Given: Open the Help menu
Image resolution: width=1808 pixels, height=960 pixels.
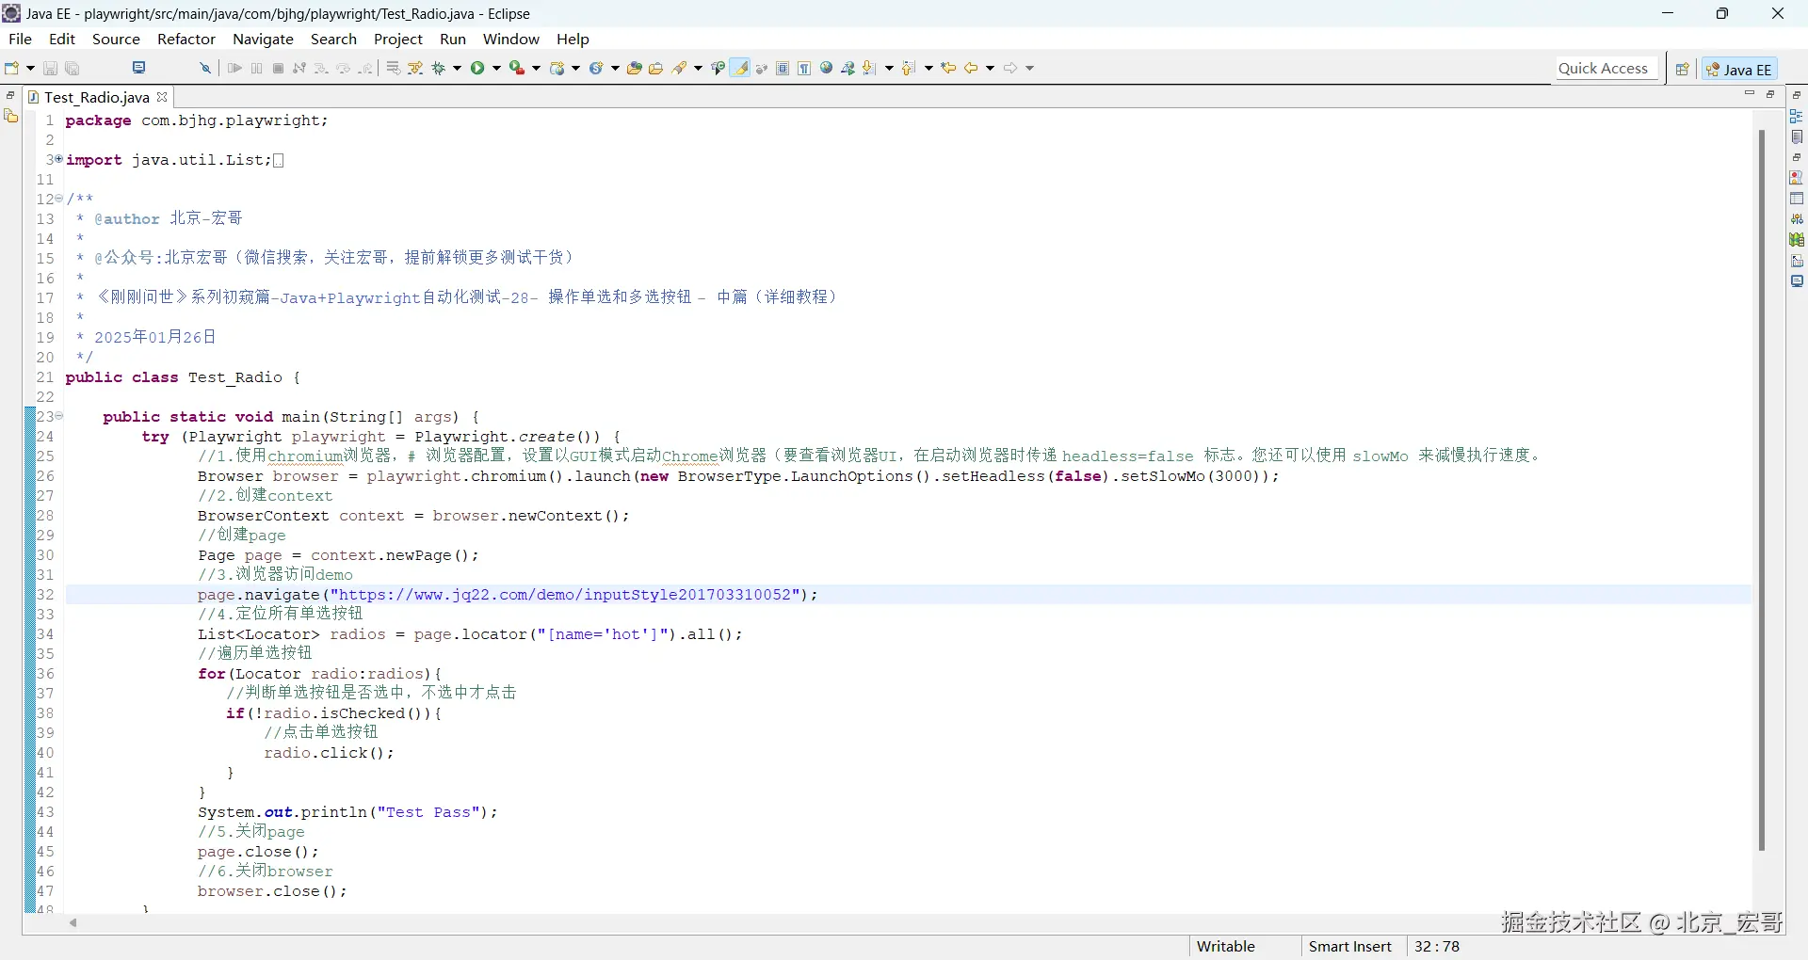Looking at the screenshot, I should click(573, 39).
